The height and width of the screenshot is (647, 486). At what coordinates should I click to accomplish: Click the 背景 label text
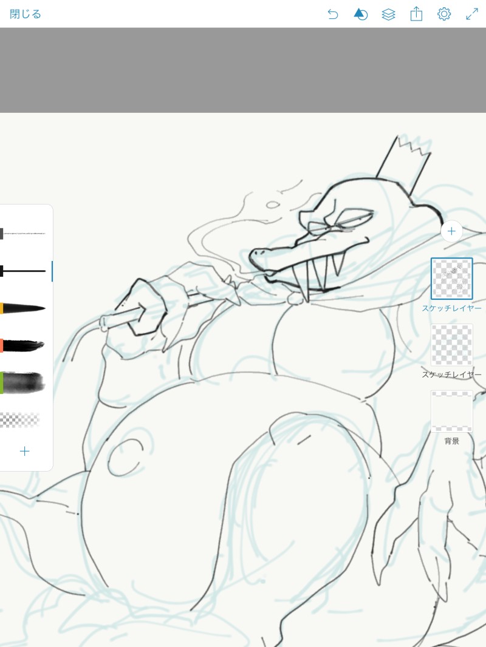(452, 441)
